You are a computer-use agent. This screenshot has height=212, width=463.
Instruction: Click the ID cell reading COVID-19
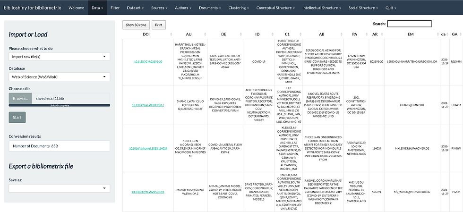point(259,61)
